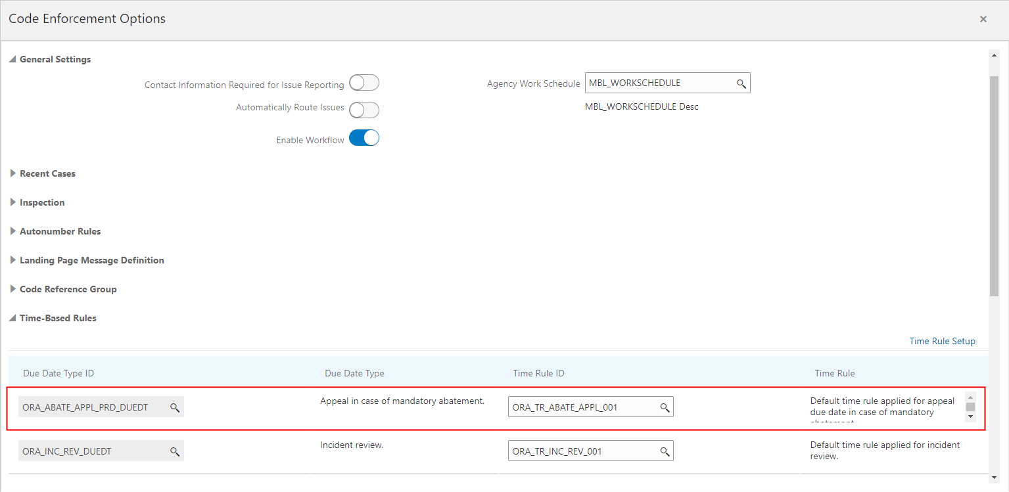Open the Agency Work Schedule search icon
Screen dimensions: 1009x492
click(x=741, y=83)
